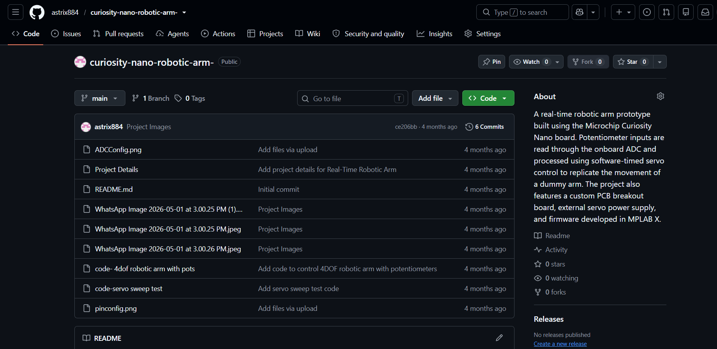Open the Security and quality tab
Viewport: 717px width, 349px height.
[x=368, y=34]
